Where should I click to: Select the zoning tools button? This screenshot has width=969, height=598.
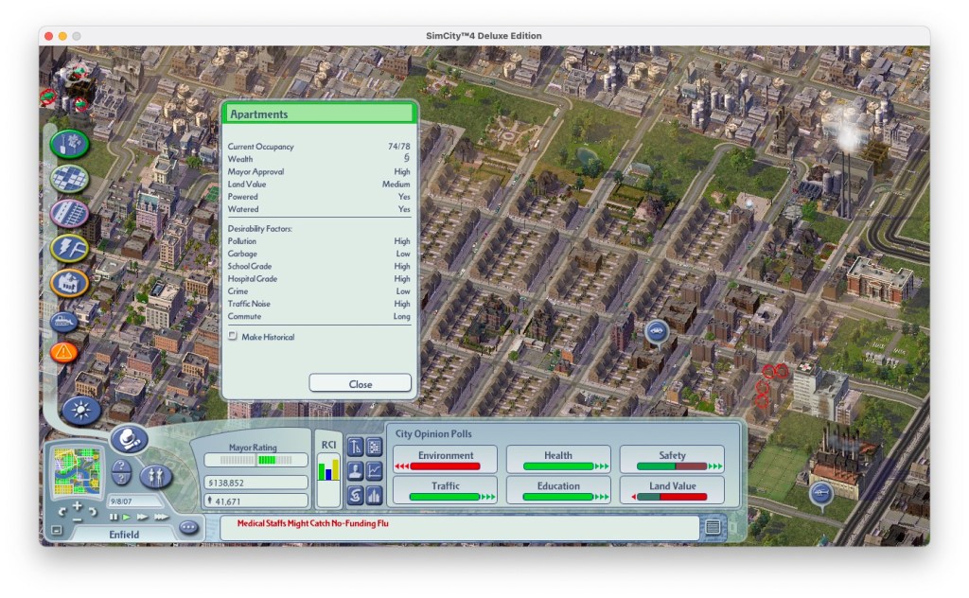pos(69,179)
